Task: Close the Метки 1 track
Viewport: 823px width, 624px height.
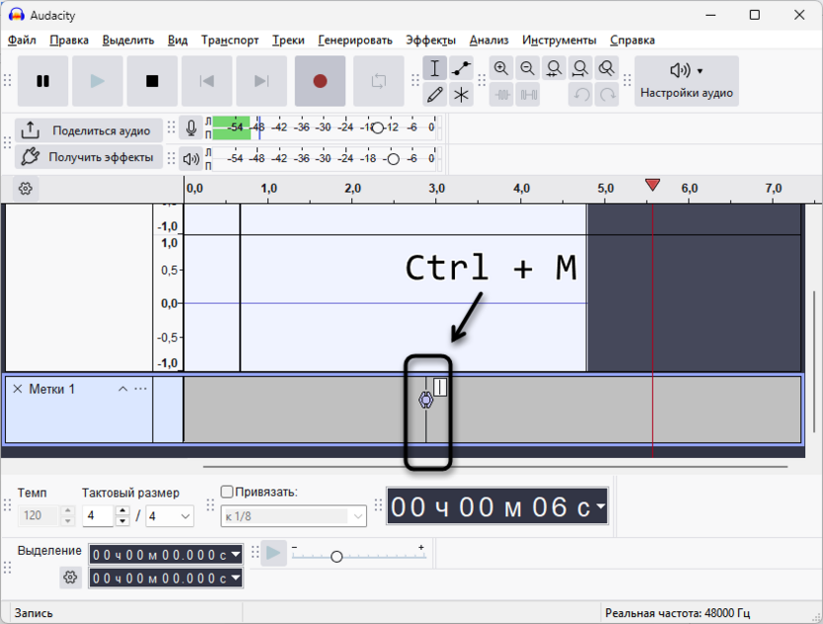Action: coord(16,389)
